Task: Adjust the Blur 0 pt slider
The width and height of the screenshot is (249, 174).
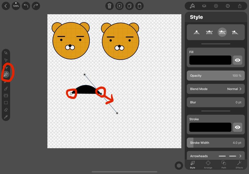Action: (216, 102)
